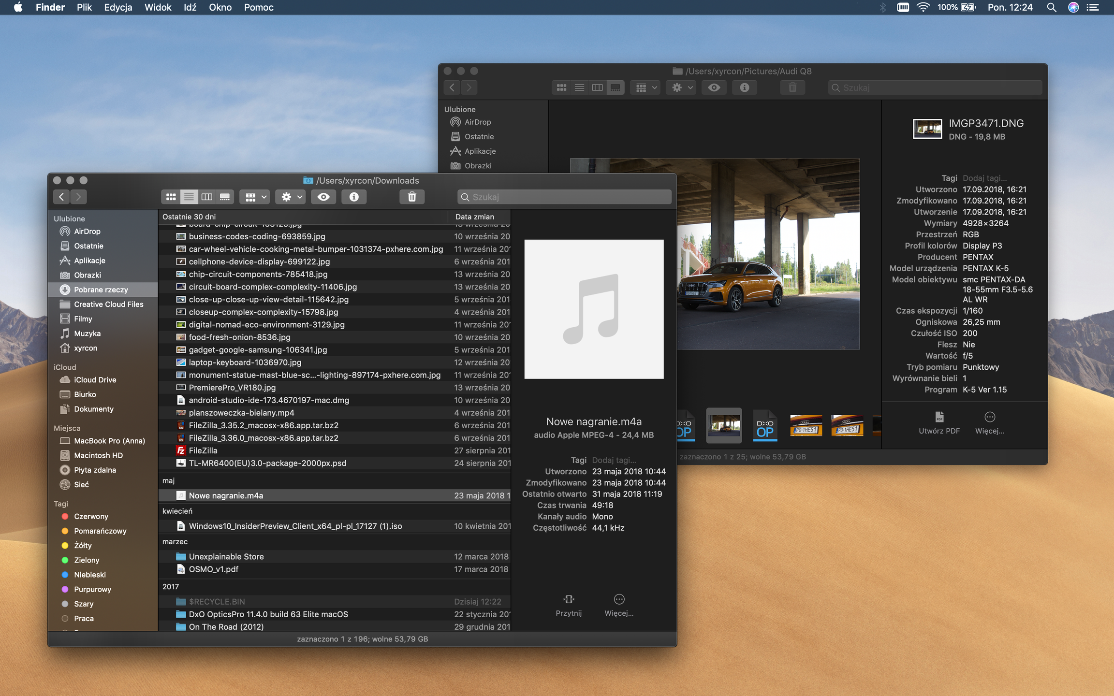Open Więcej options under the audio preview
The image size is (1114, 696).
pos(619,605)
